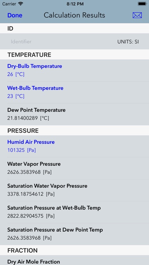Screen dimensions: 149x265
Task: Select the Wet-Bulb Temperature row
Action: [x=74, y=92]
